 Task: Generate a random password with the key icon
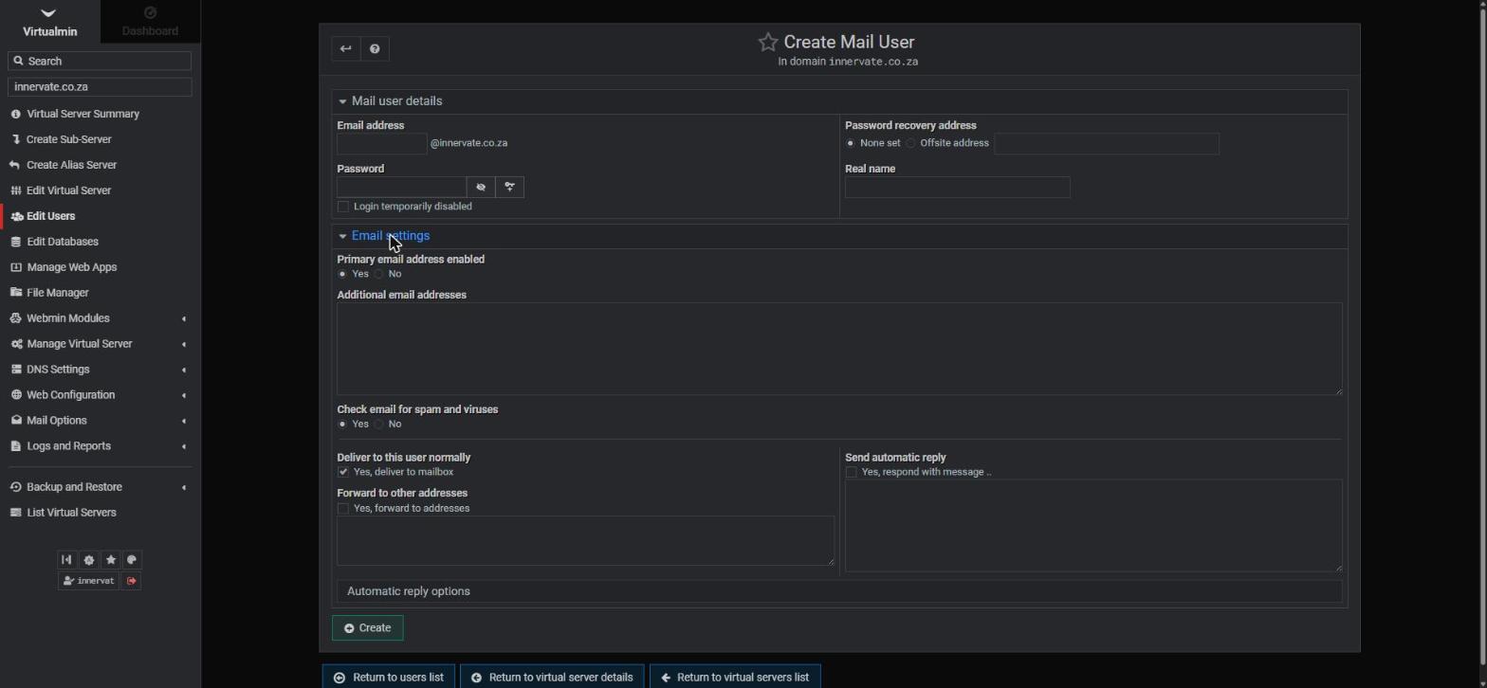click(509, 187)
